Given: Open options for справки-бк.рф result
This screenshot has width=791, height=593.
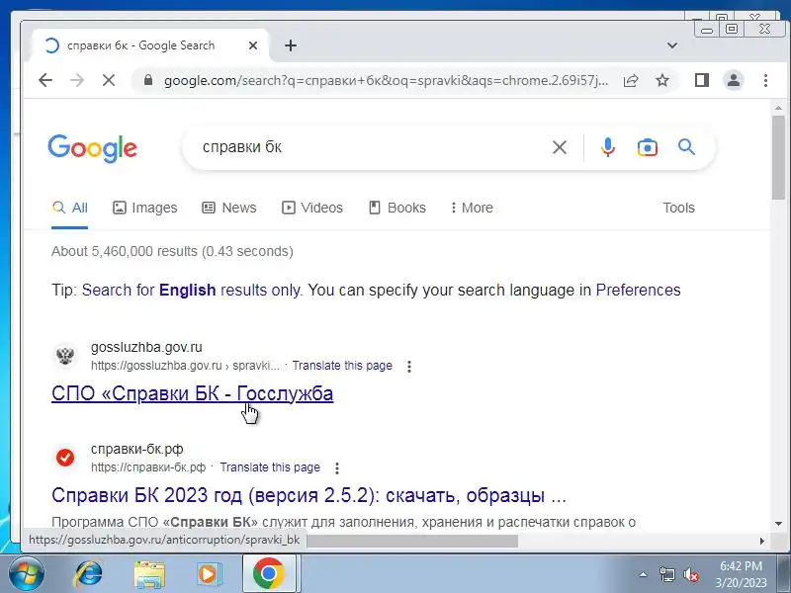Looking at the screenshot, I should (x=337, y=468).
